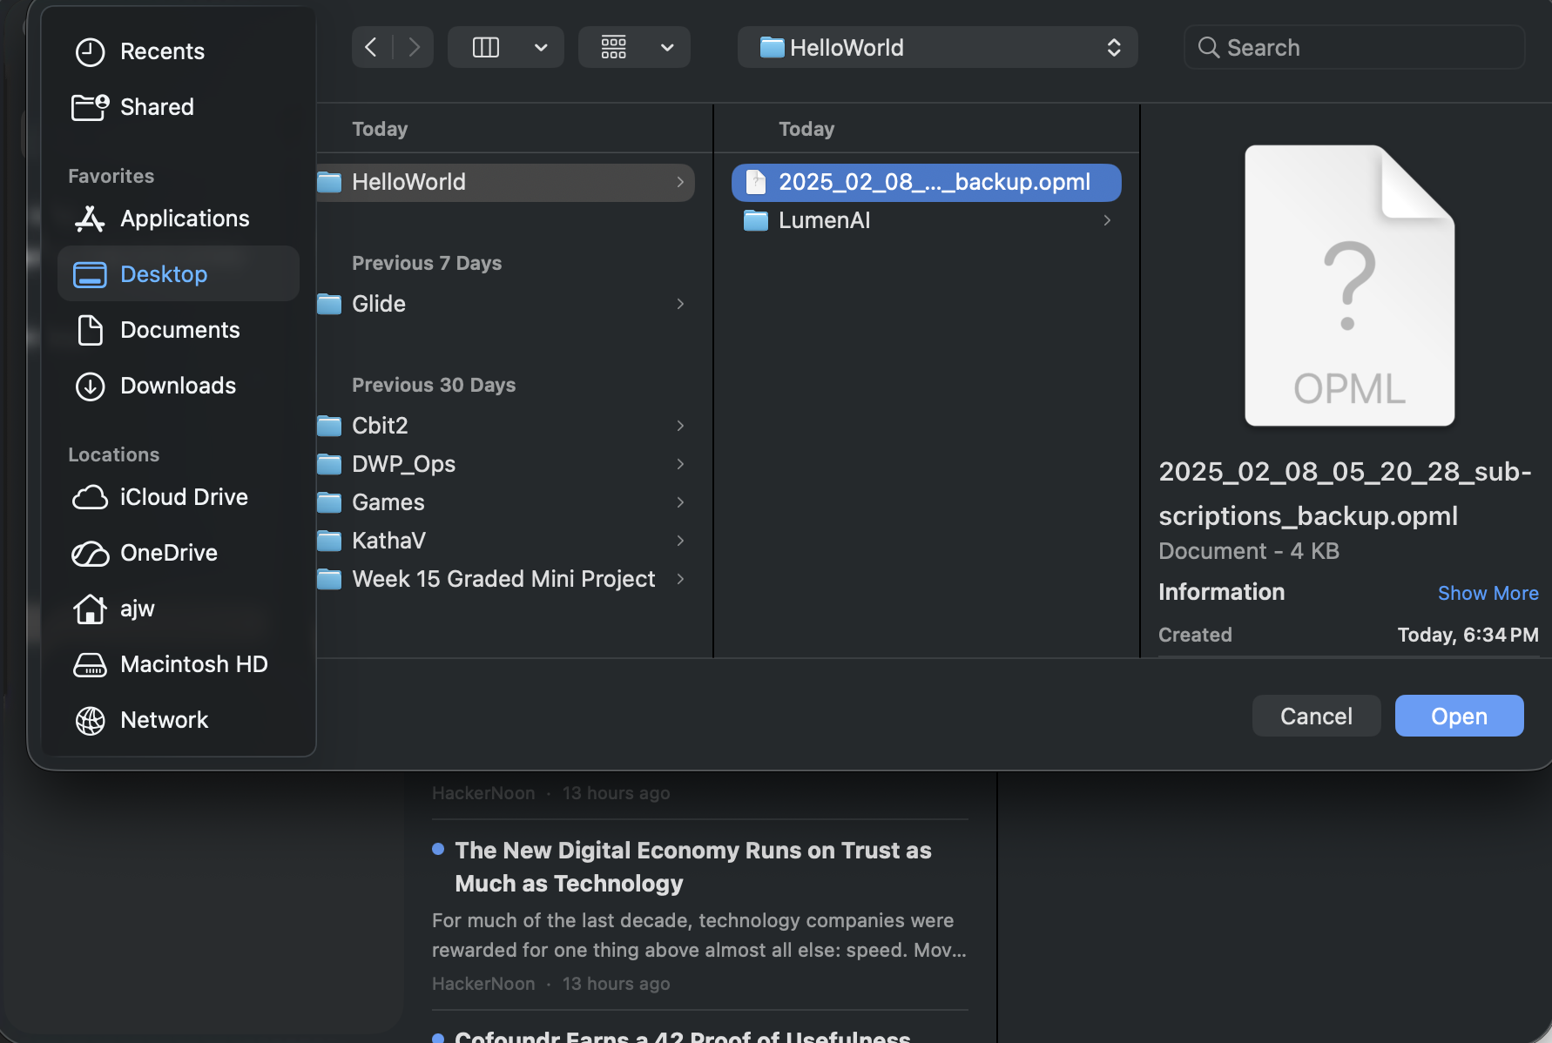Select Week 15 Graded Mini Project folder

pyautogui.click(x=505, y=579)
